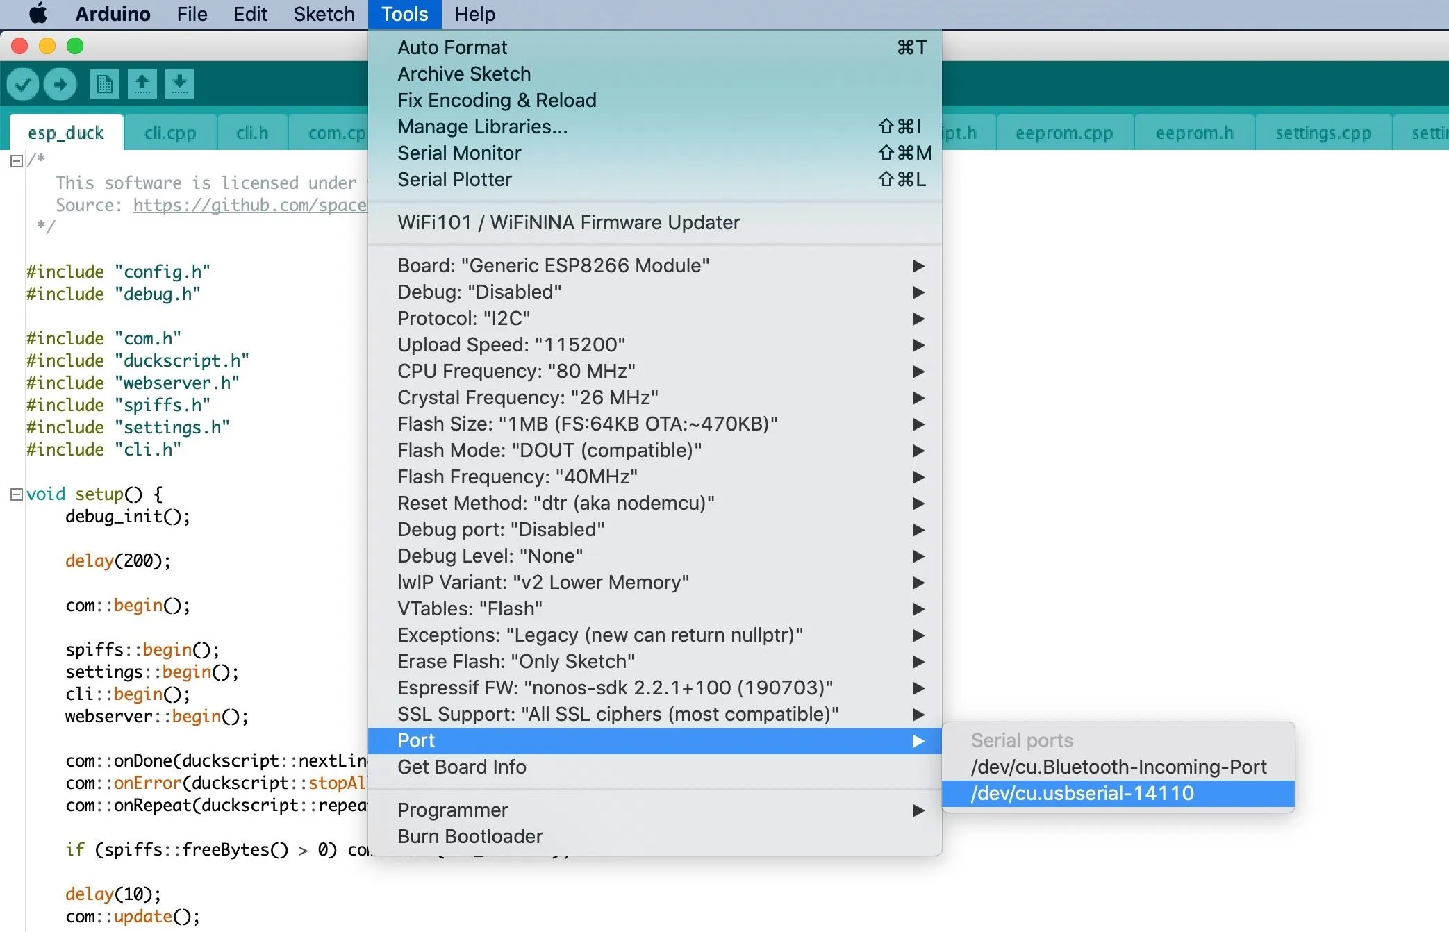The image size is (1449, 932).
Task: Open Manage Libraries menu item
Action: [x=655, y=127]
